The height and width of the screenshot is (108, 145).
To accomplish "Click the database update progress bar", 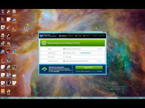I will [85, 53].
